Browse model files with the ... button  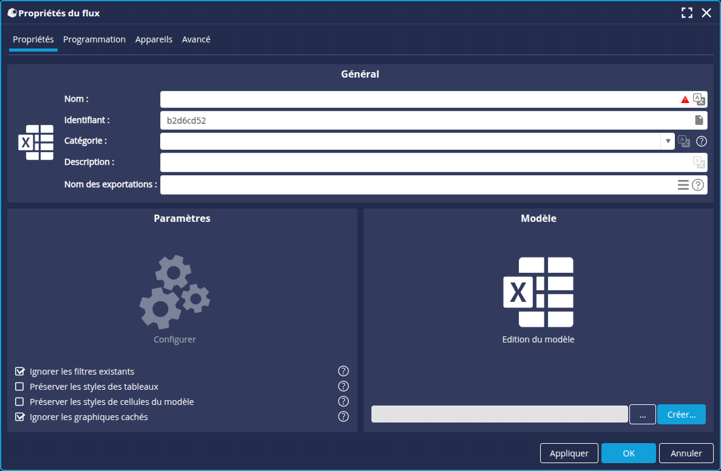click(642, 414)
